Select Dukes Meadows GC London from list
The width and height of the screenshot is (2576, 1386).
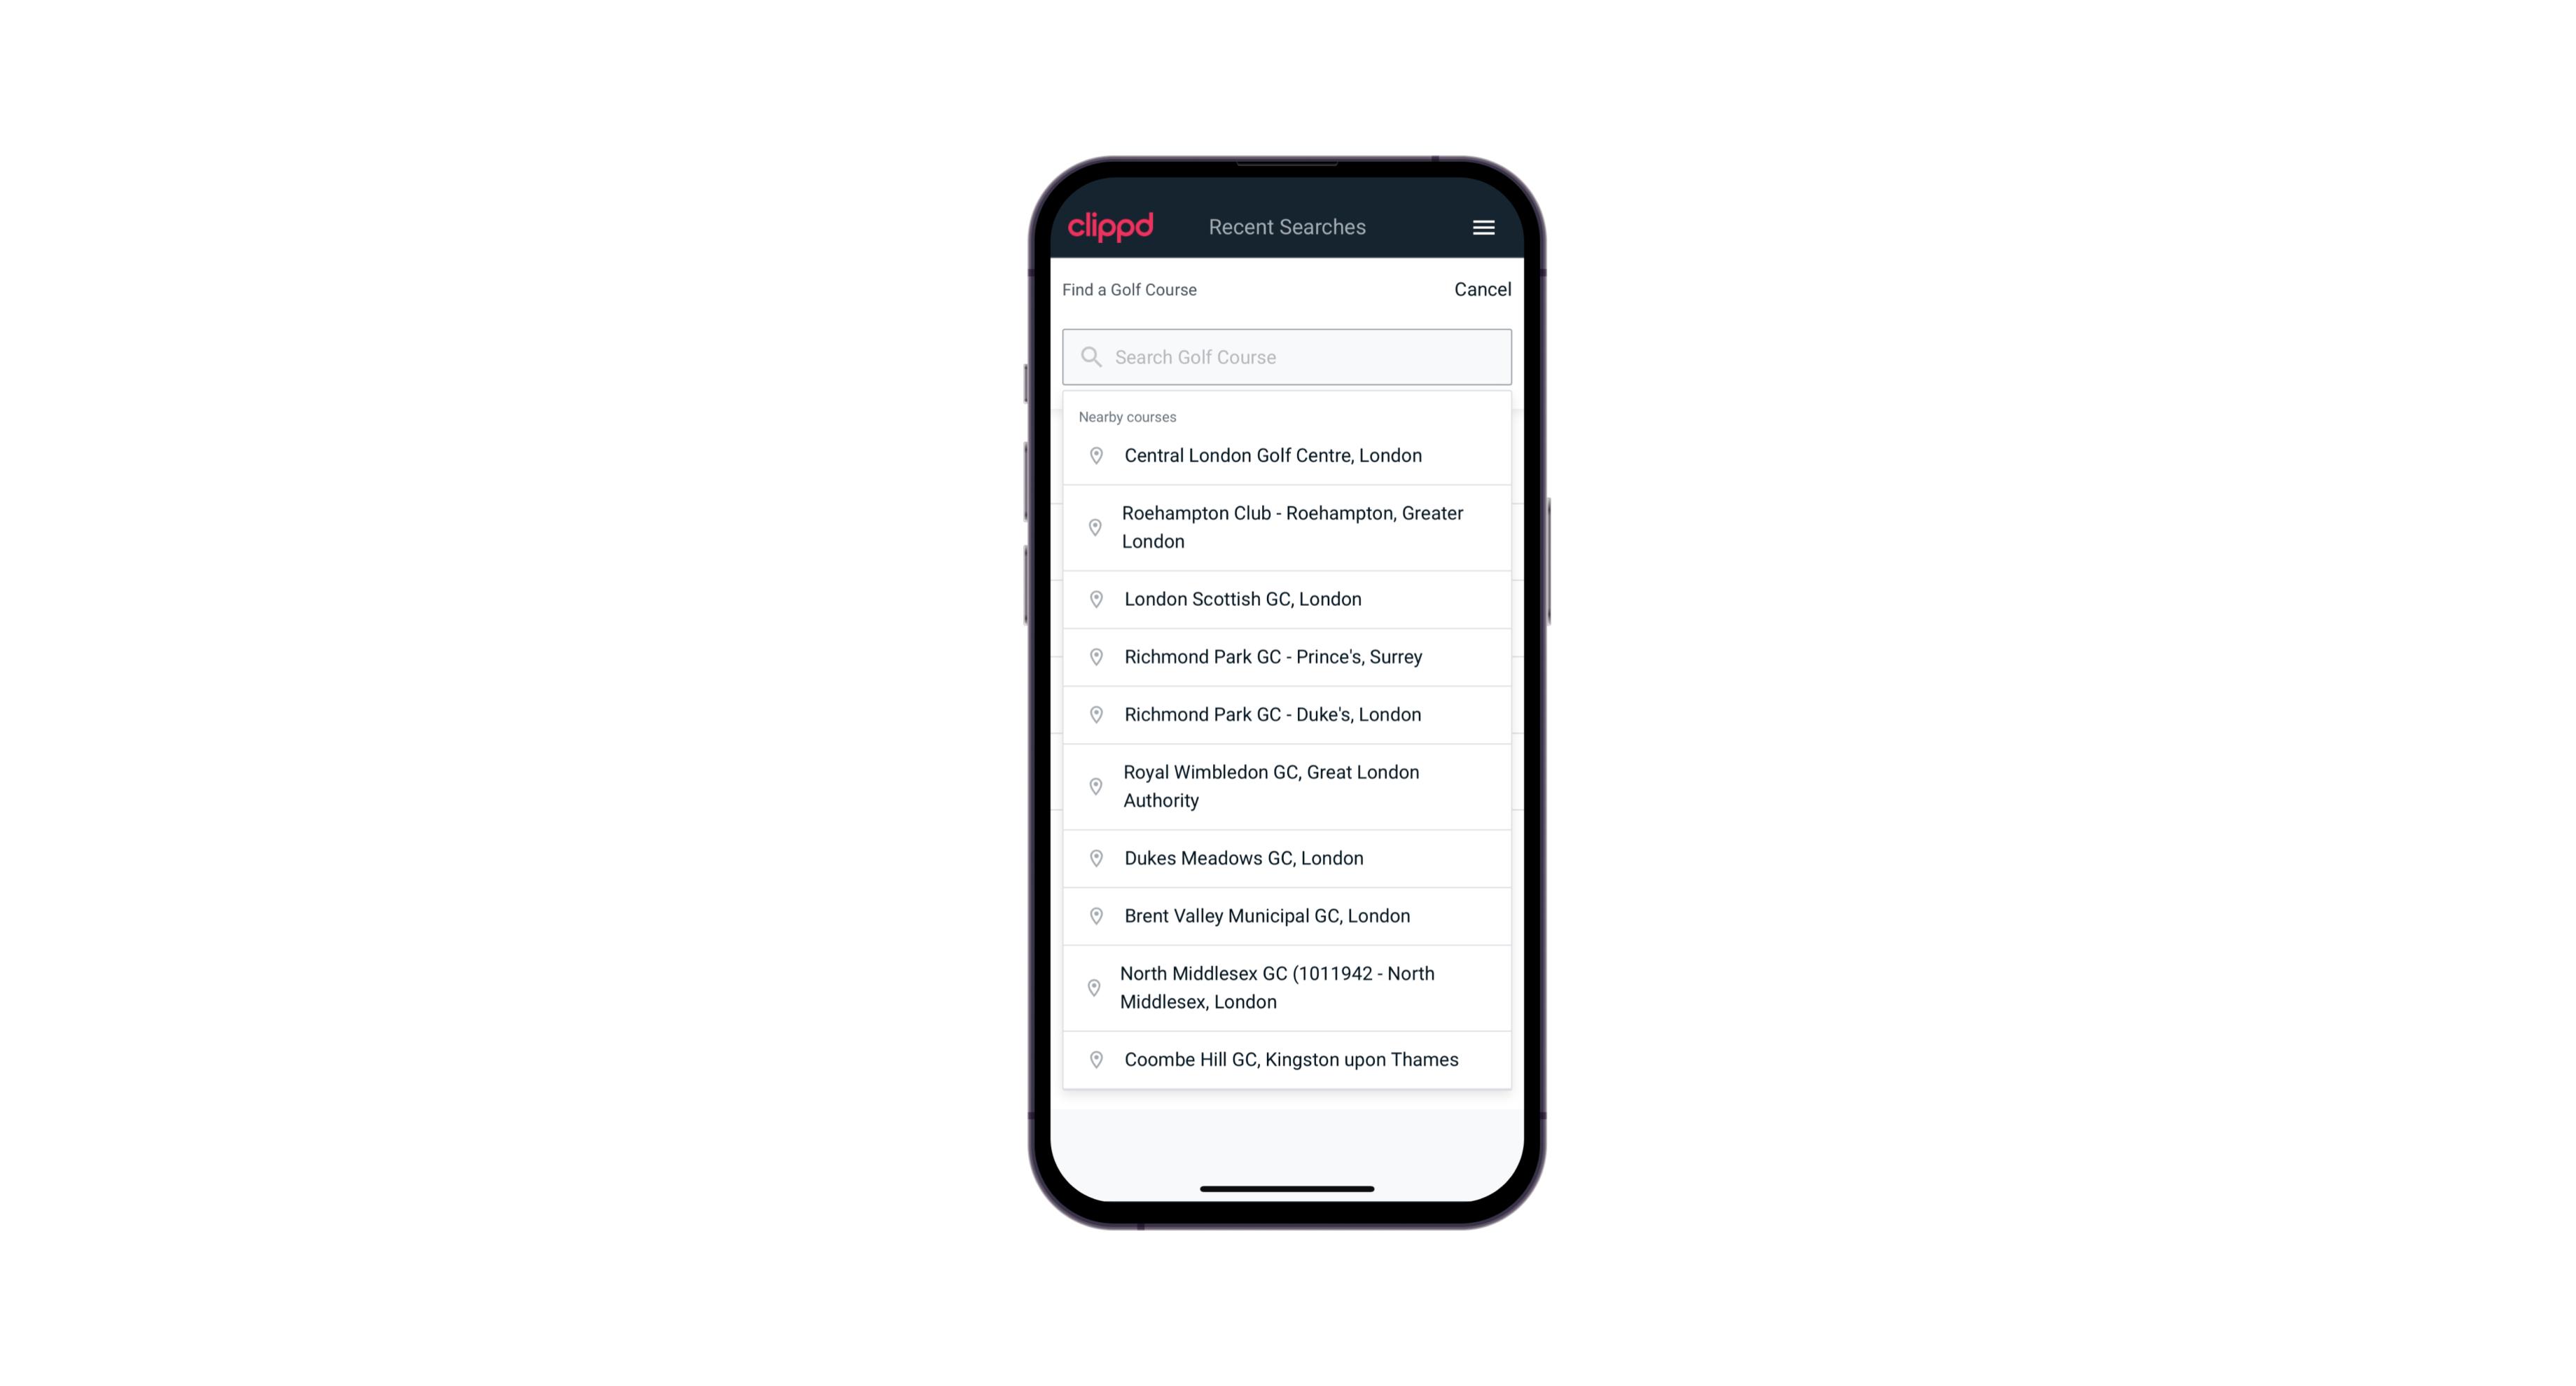coord(1287,857)
